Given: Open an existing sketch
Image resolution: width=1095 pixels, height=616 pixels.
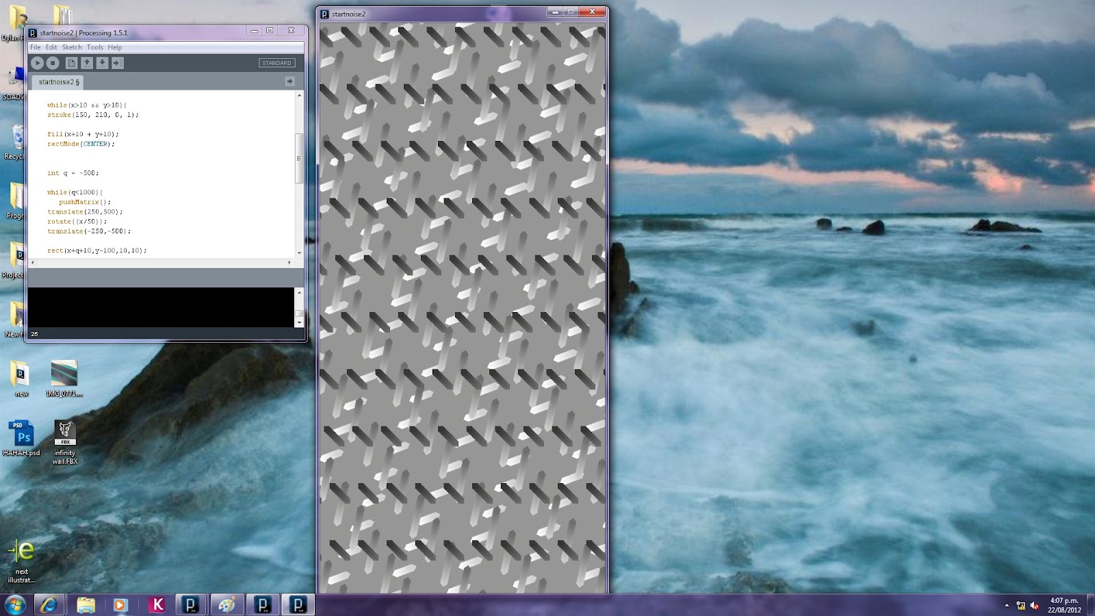Looking at the screenshot, I should point(87,62).
